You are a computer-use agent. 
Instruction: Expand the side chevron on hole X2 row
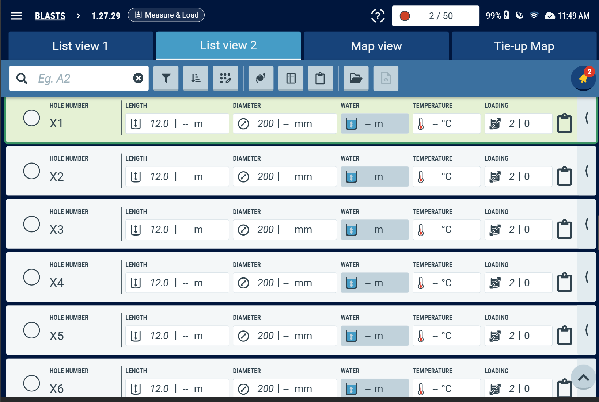[x=587, y=171]
